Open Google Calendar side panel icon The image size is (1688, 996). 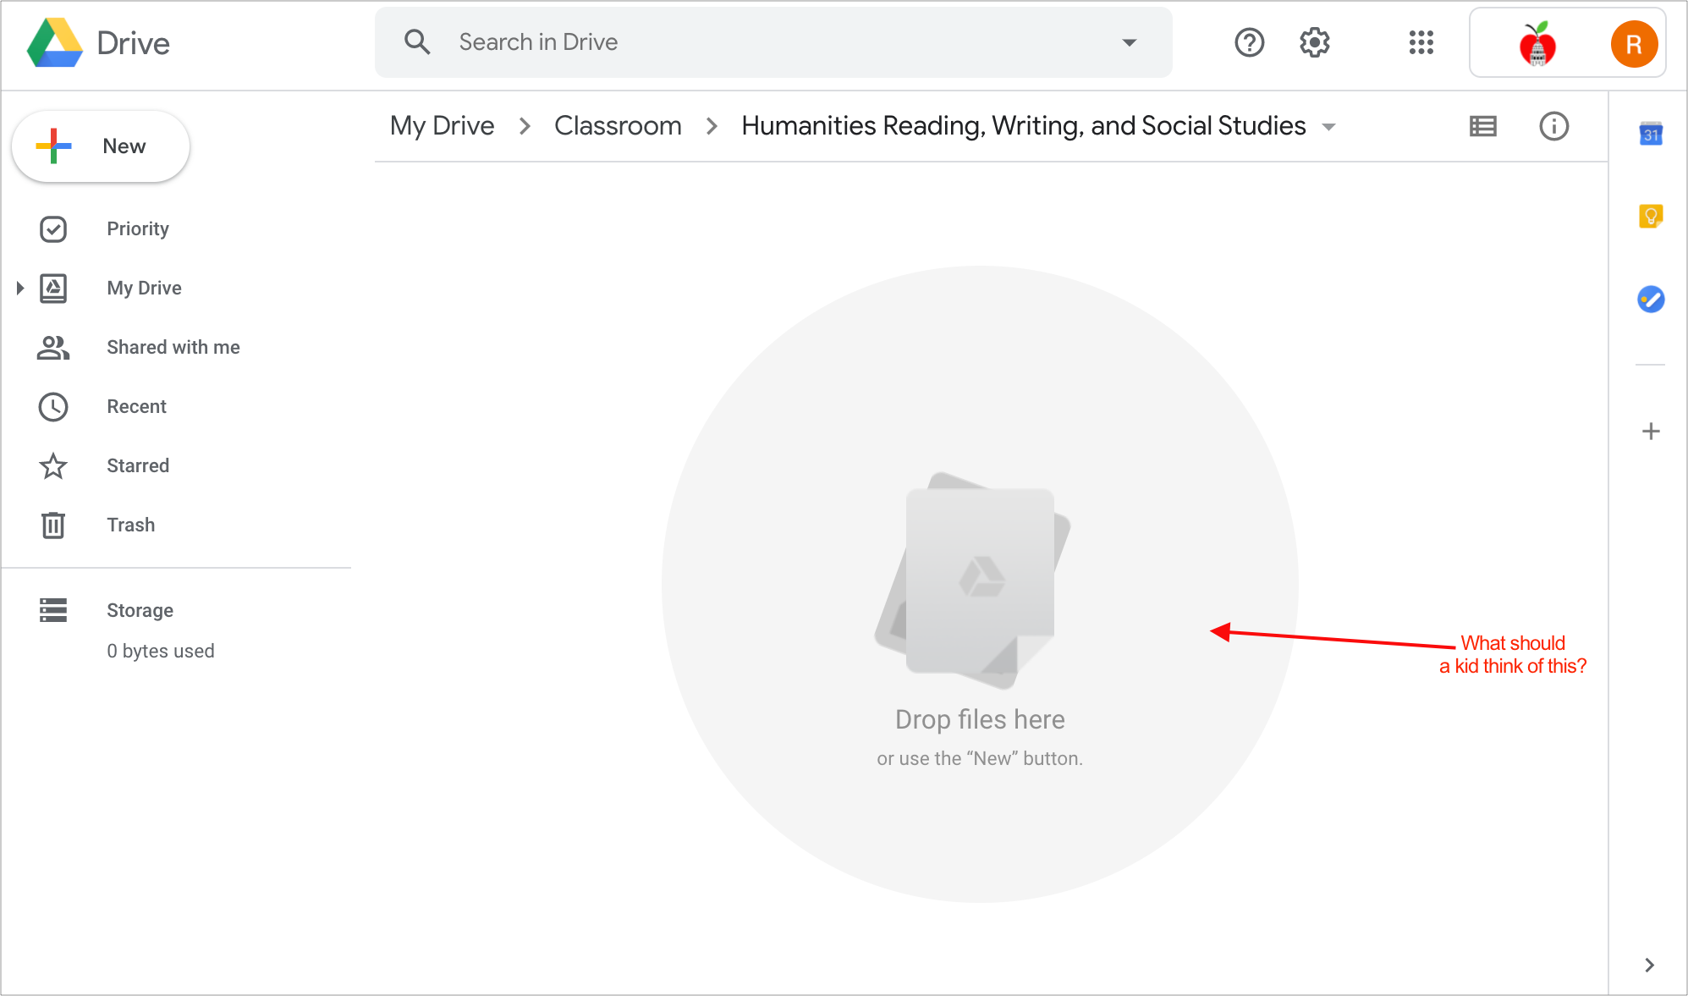(x=1651, y=134)
